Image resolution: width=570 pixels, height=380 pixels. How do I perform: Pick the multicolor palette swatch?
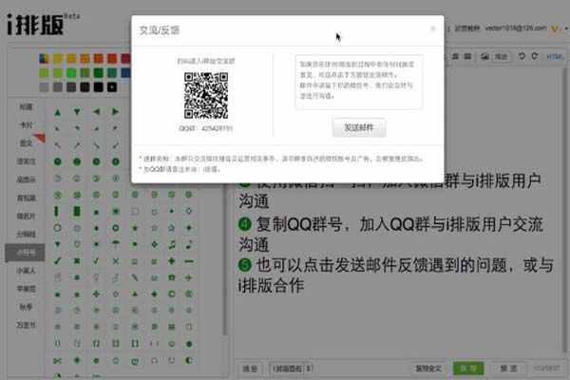click(x=44, y=59)
